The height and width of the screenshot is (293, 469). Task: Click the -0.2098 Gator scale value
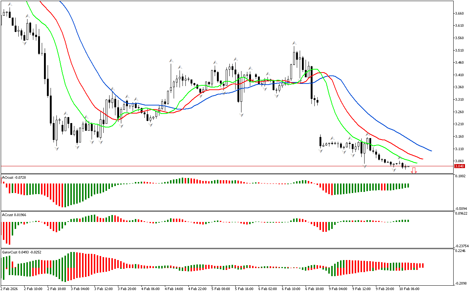pos(461,283)
